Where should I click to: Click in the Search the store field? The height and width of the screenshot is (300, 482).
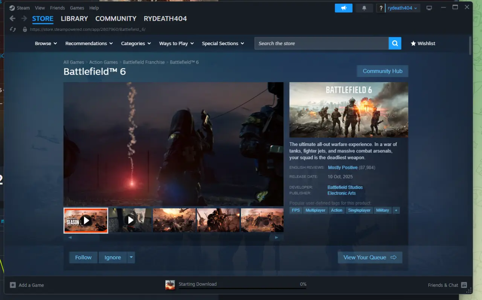coord(322,43)
